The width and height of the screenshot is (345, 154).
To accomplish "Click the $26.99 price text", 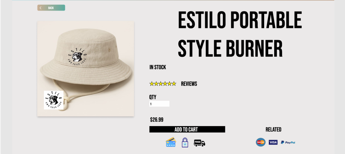I will (157, 120).
